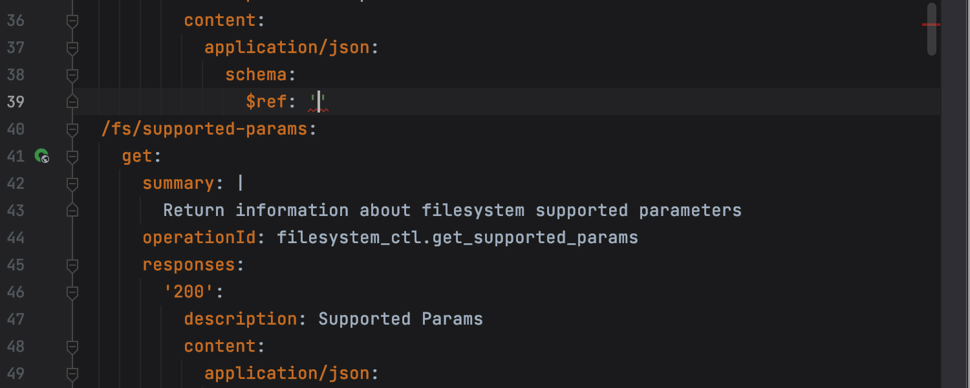
Task: Click the operationId value filesystem_ctl.get_supported_params
Action: pos(457,237)
